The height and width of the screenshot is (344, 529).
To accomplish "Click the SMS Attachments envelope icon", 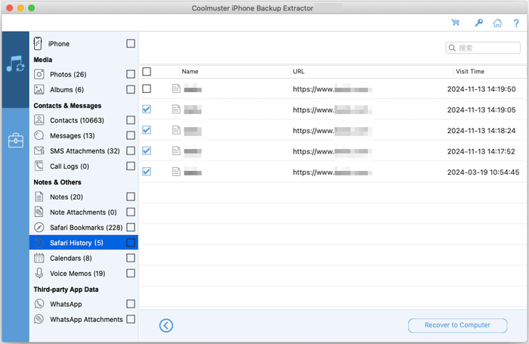I will tap(39, 150).
